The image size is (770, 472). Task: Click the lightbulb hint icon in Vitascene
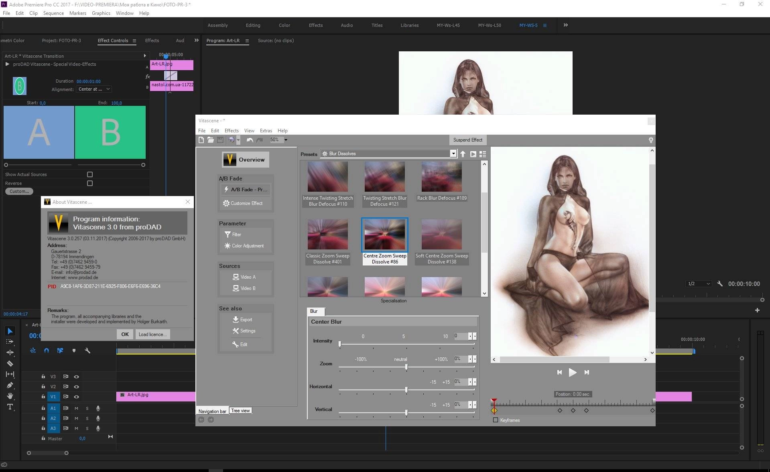click(x=651, y=140)
